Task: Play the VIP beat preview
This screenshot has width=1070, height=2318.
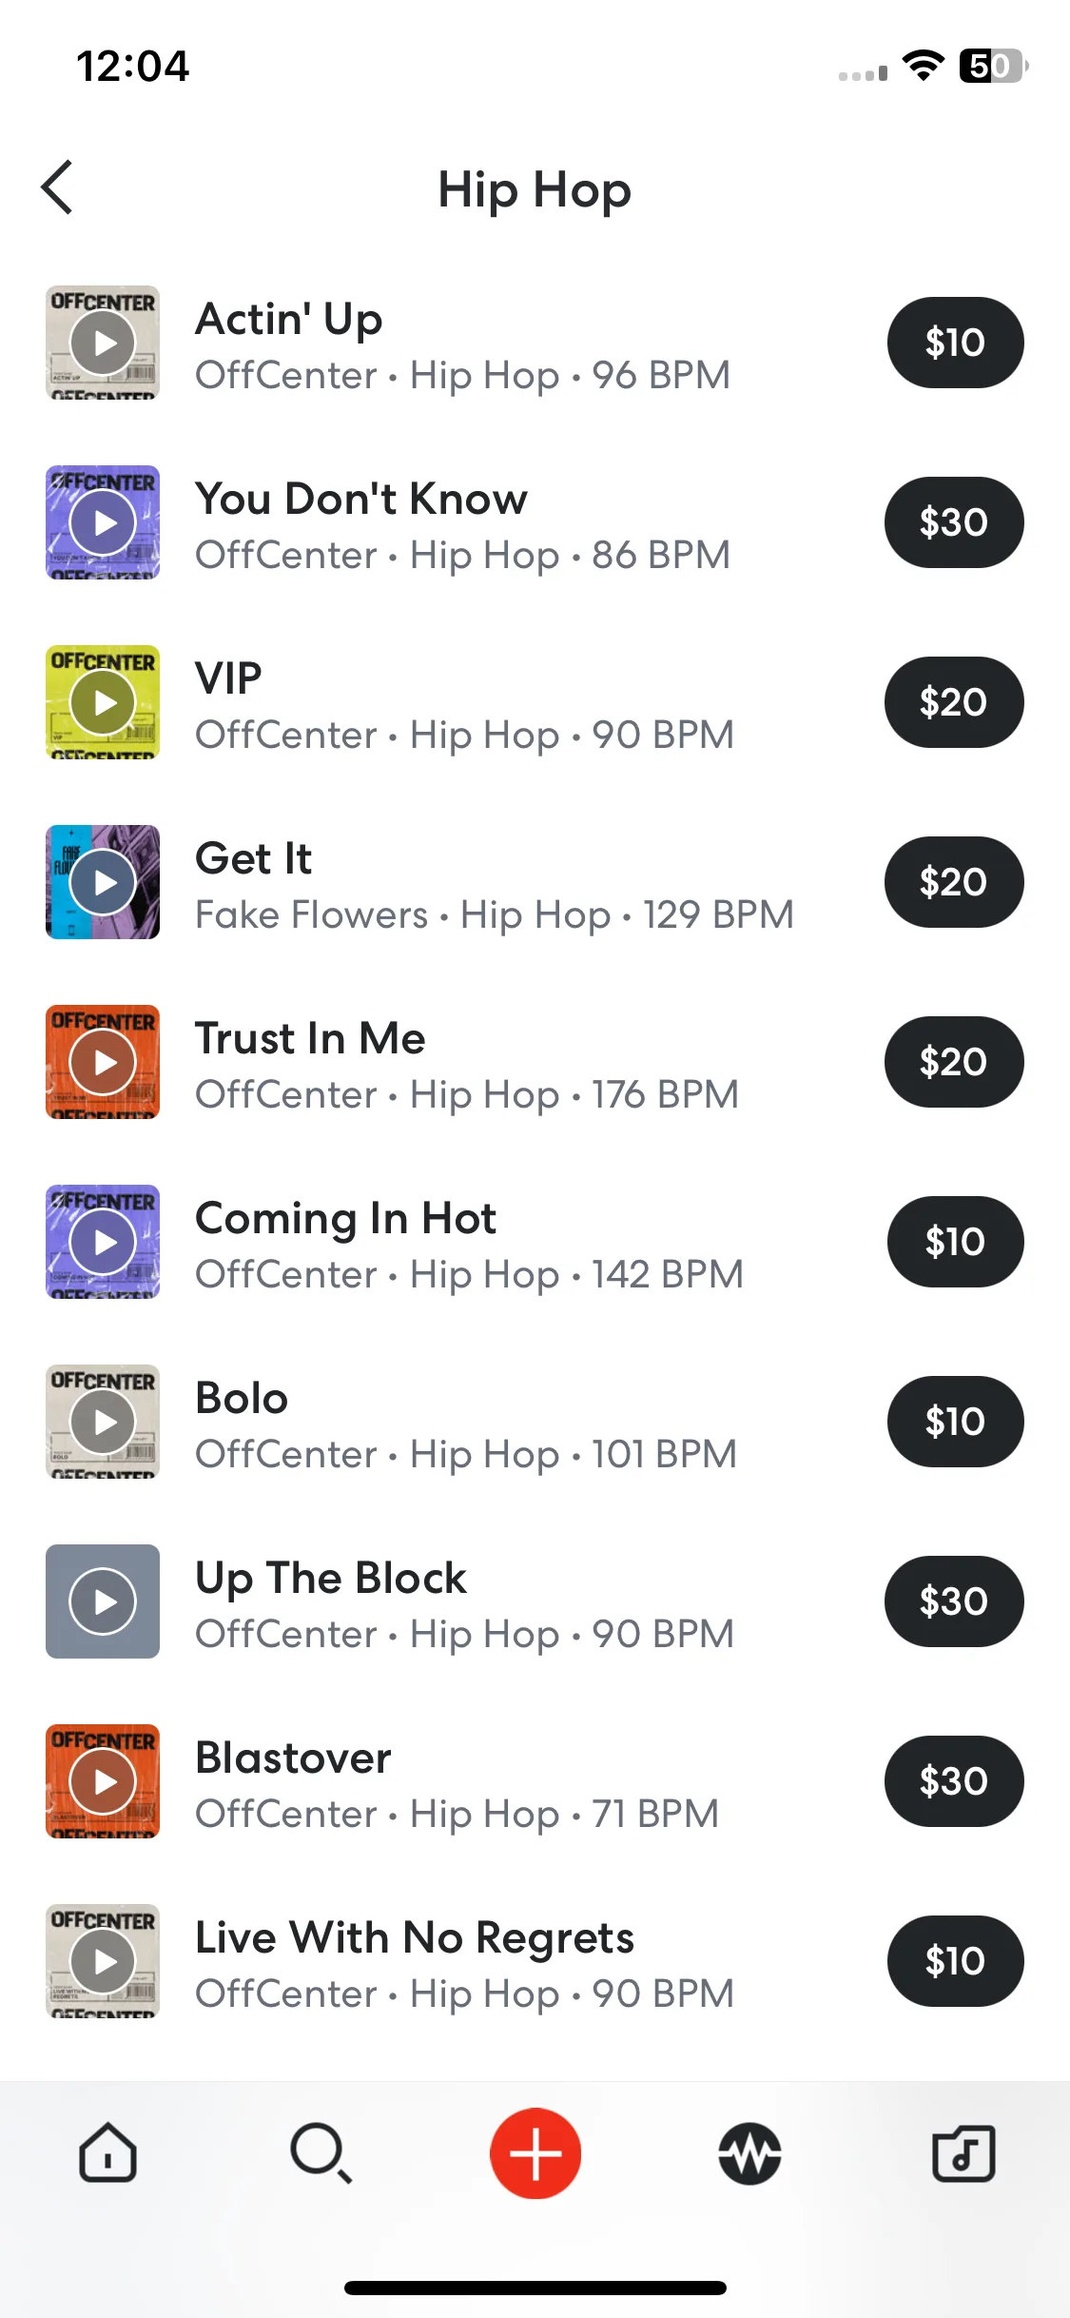Action: point(103,702)
